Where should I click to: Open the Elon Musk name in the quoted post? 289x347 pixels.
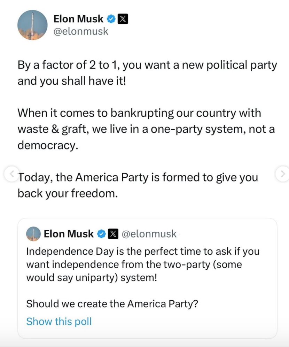69,233
